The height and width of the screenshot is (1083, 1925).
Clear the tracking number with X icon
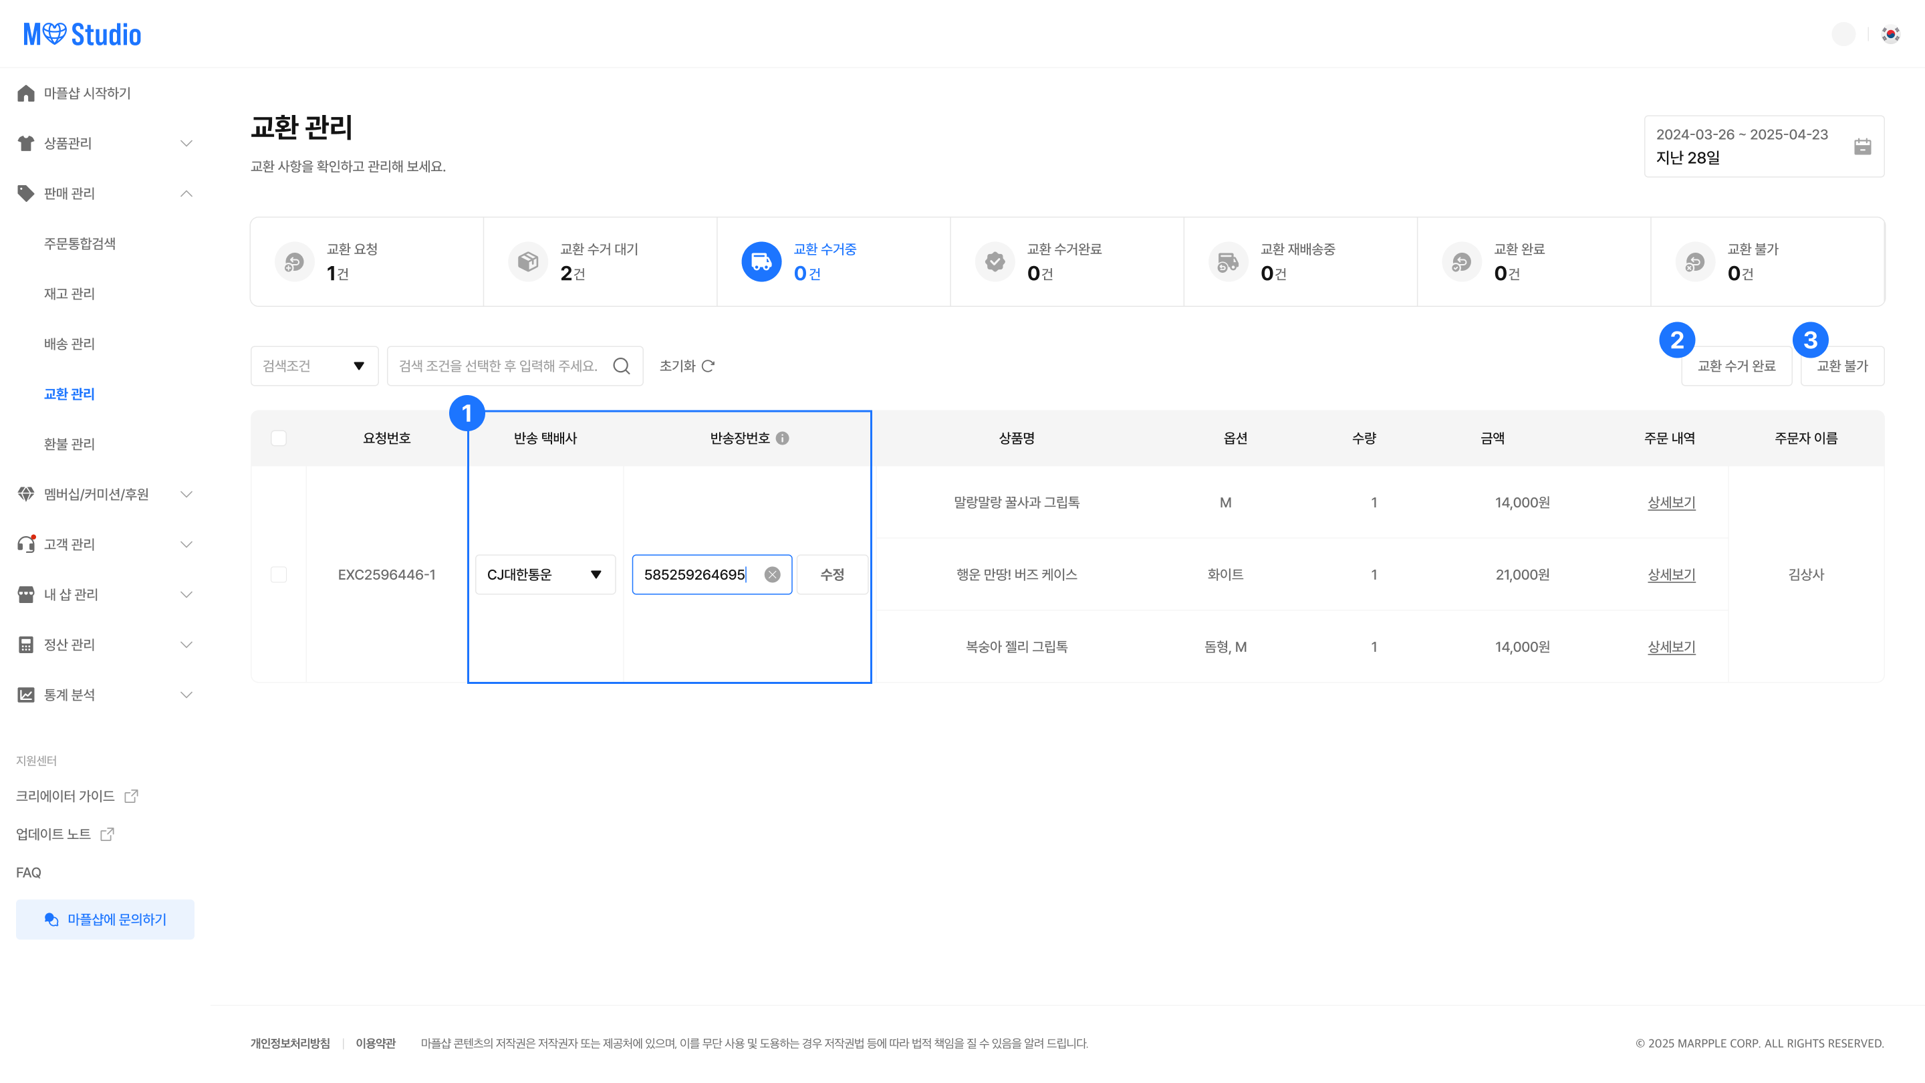(x=772, y=574)
